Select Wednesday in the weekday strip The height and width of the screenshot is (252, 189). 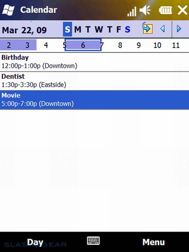(x=98, y=29)
